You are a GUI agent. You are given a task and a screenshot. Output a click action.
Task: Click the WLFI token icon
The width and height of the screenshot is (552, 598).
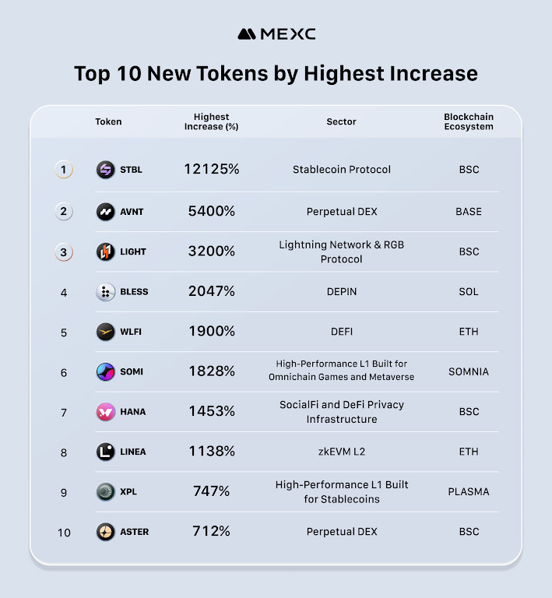pos(106,332)
